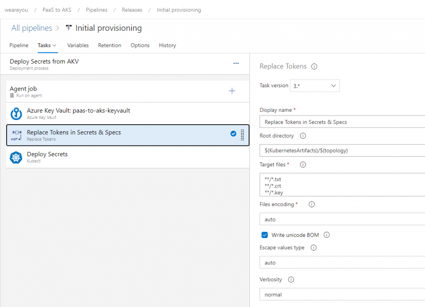Screen dimensions: 425x307
Task: Open the Options tab
Action: [140, 45]
